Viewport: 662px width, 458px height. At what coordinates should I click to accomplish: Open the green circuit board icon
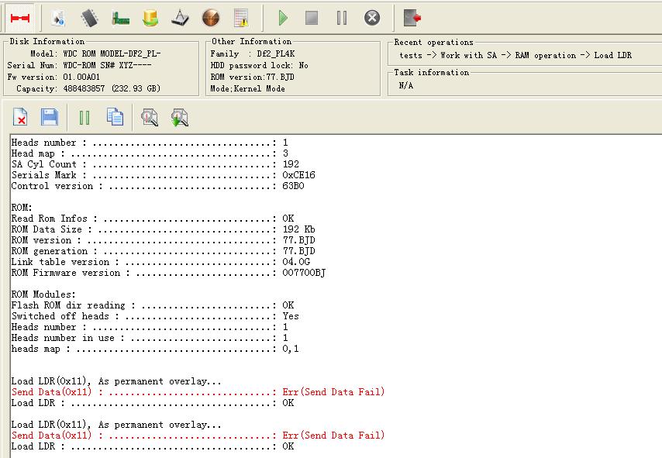(x=121, y=18)
